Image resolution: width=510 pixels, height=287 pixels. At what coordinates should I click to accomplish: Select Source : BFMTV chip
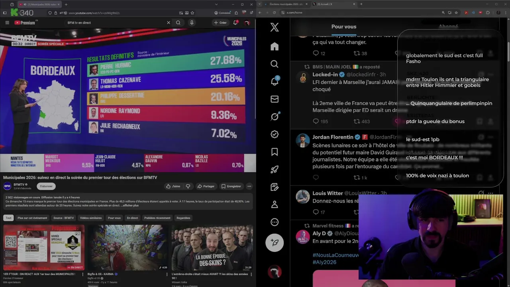coord(63,218)
